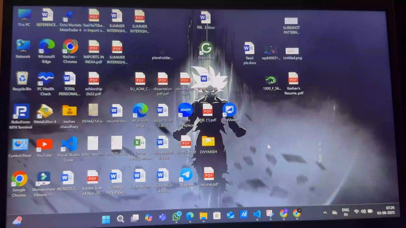Open the Network desktop icon
The image size is (406, 228).
click(x=23, y=49)
